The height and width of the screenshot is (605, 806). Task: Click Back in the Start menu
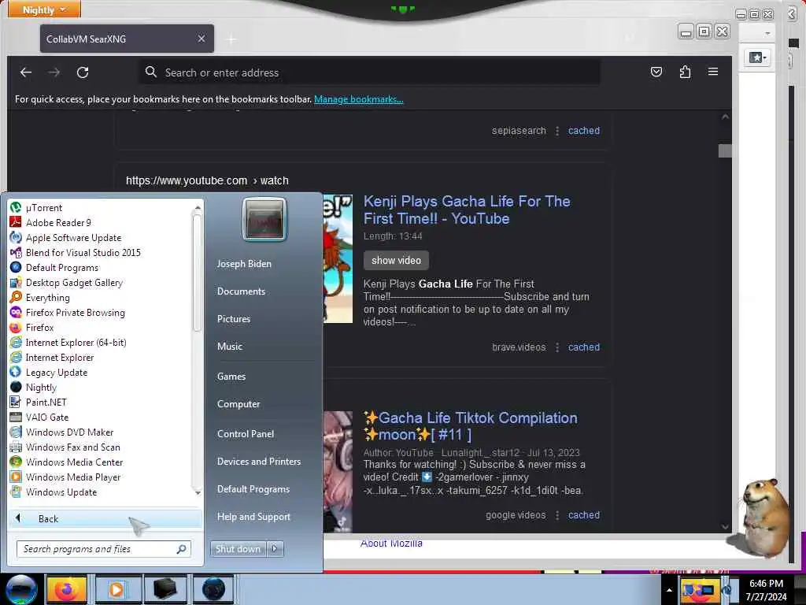[105, 518]
